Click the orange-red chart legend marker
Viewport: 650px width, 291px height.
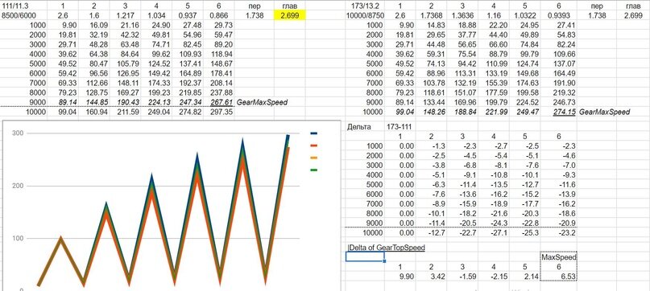pyautogui.click(x=314, y=145)
